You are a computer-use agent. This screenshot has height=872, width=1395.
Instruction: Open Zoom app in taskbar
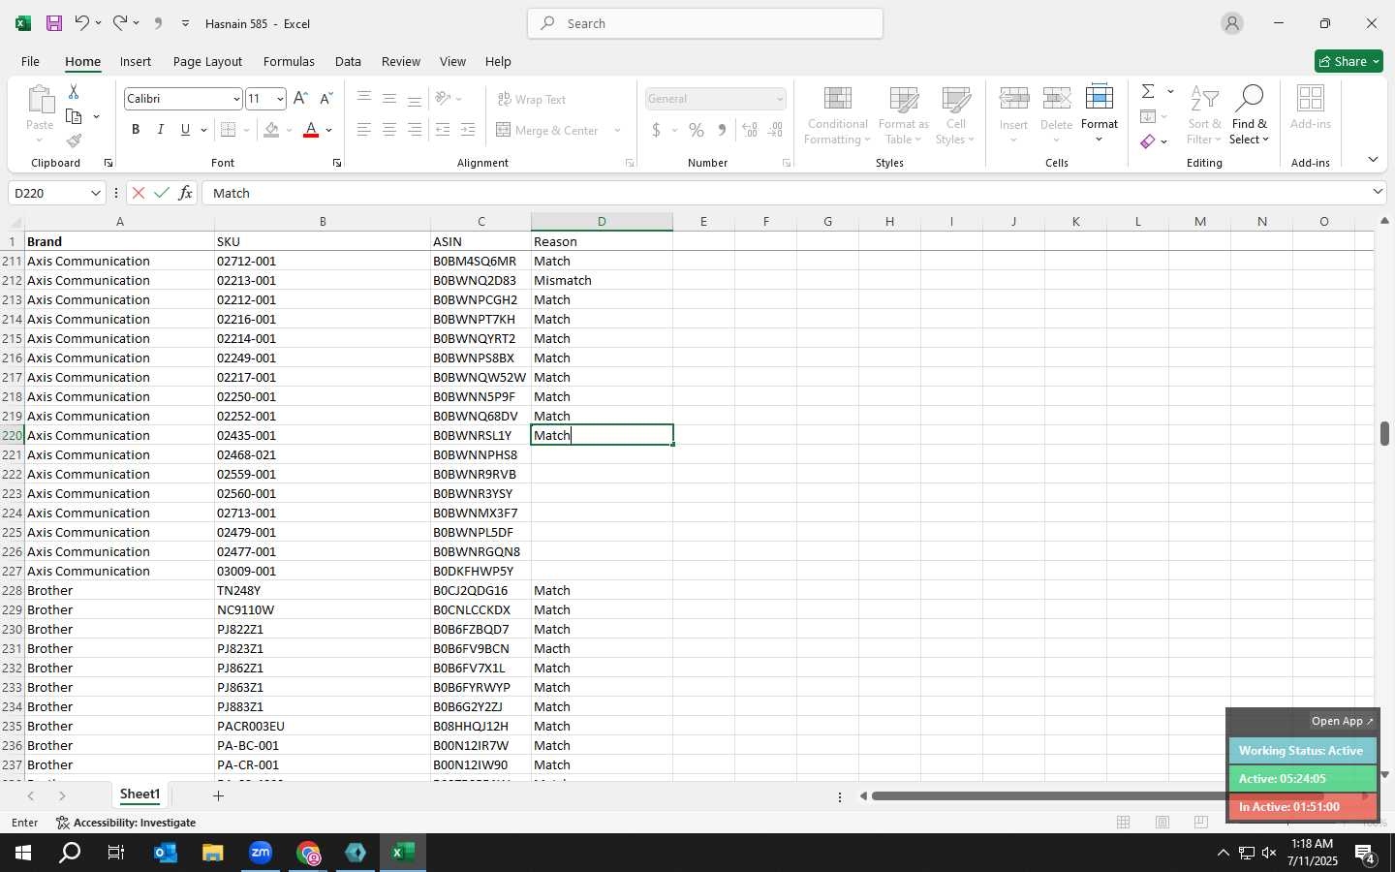261,854
